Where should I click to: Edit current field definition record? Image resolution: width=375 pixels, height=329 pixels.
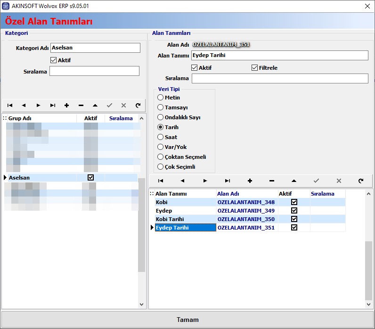point(294,181)
